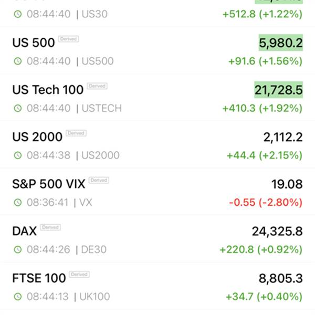This screenshot has height=315, width=315.
Task: Click the clock icon next to USTECH
Action: [18, 108]
